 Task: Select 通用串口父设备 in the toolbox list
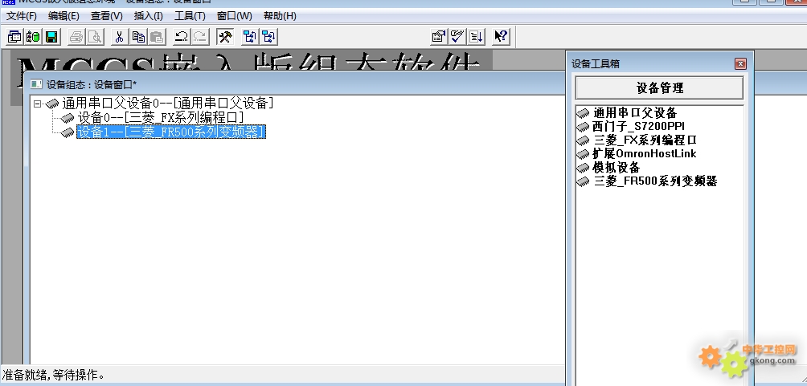pos(635,113)
